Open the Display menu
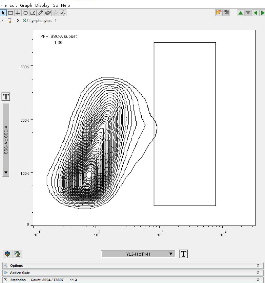This screenshot has height=283, width=265. pyautogui.click(x=42, y=5)
